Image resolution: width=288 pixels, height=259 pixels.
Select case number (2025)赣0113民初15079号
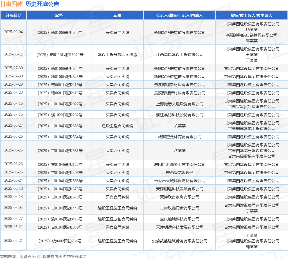pos(60,55)
